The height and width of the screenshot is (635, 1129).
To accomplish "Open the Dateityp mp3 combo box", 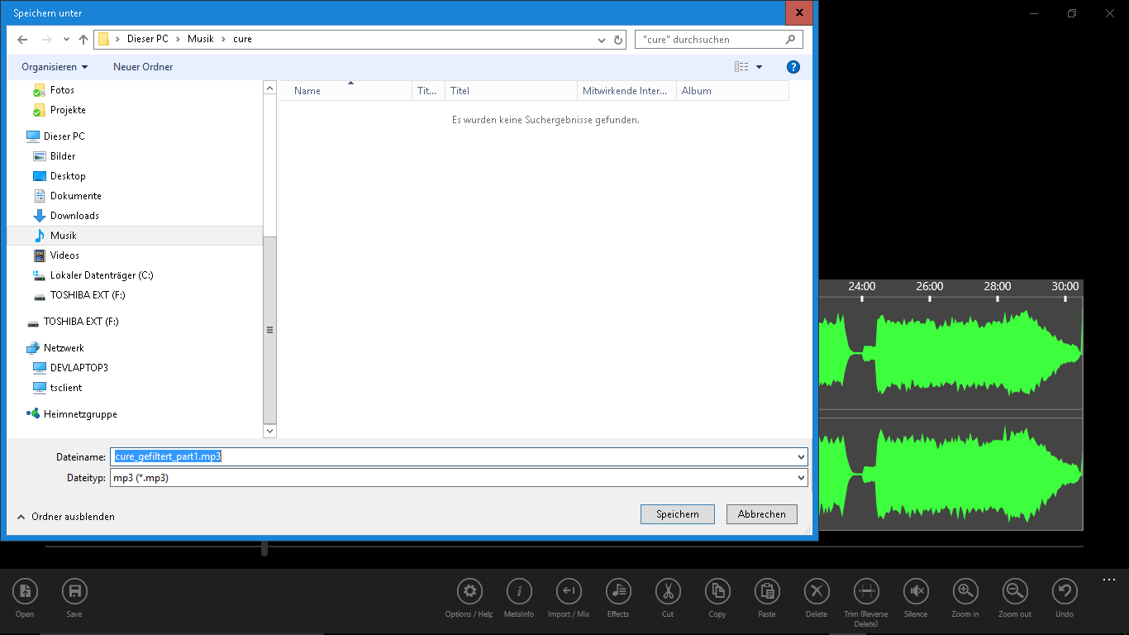I will (x=459, y=478).
